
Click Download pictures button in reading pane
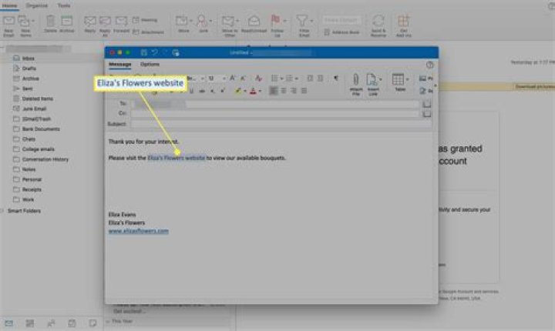click(x=534, y=87)
